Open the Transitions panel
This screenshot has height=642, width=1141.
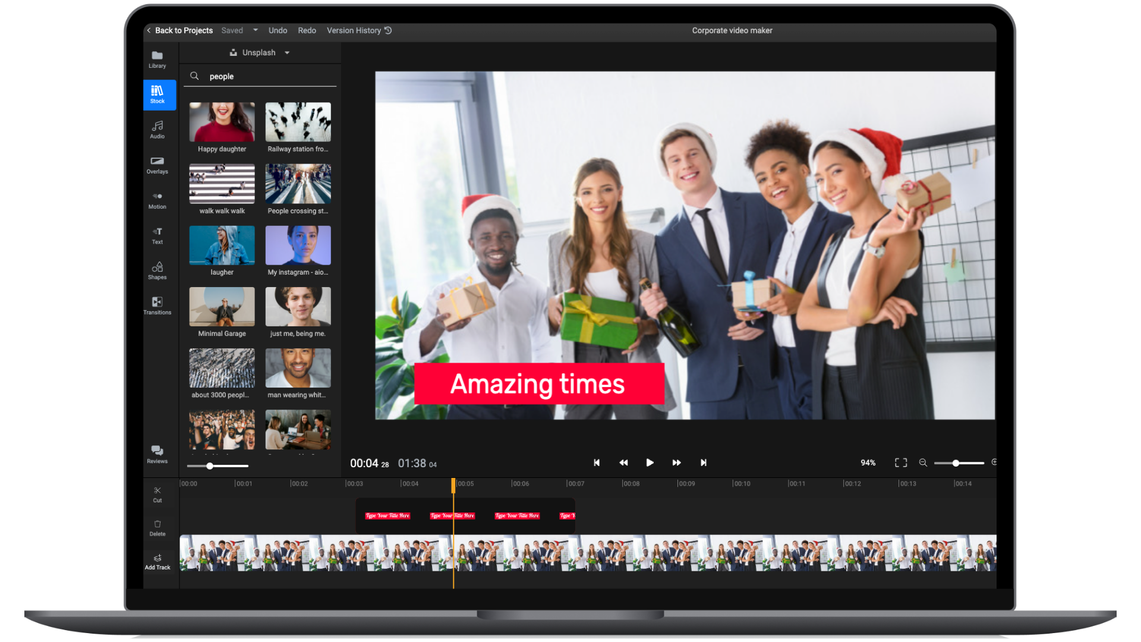coord(157,305)
